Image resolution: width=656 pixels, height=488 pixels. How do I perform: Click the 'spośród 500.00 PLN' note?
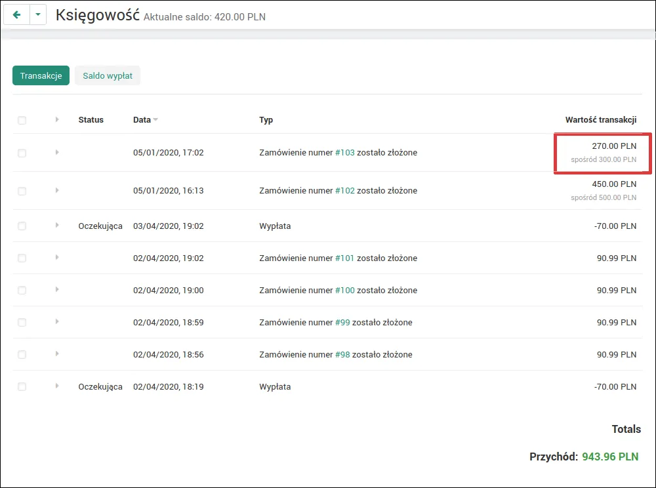604,197
